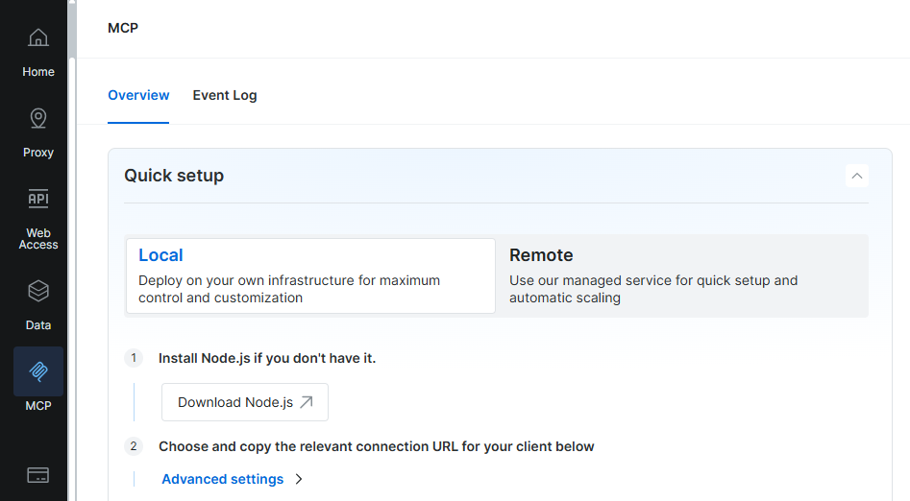Switch to the Remote managed service option

tap(682, 275)
